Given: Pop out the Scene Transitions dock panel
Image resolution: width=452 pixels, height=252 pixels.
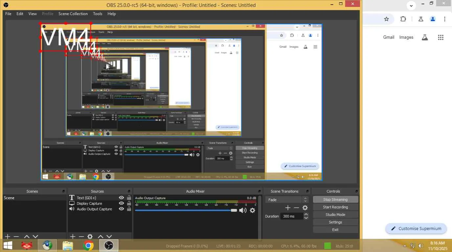Looking at the screenshot, I should pyautogui.click(x=308, y=191).
